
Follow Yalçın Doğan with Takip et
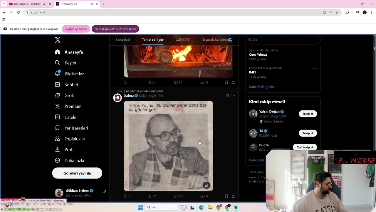(x=308, y=114)
